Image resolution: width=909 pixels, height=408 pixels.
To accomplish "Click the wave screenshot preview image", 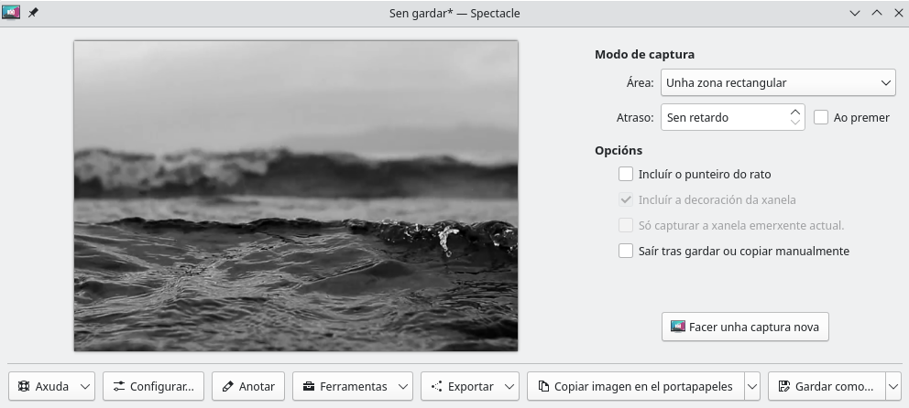I will coord(296,196).
